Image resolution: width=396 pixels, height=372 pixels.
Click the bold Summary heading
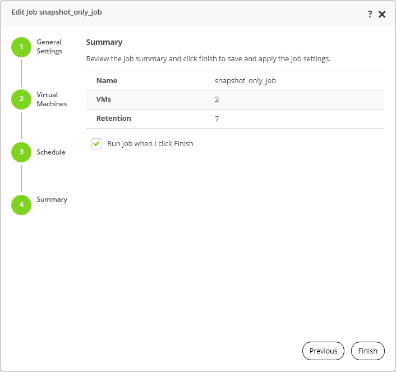104,42
